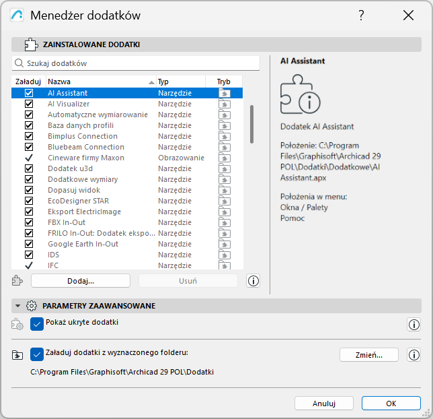
Task: Click the magnifier icon in search box
Action: (19, 63)
